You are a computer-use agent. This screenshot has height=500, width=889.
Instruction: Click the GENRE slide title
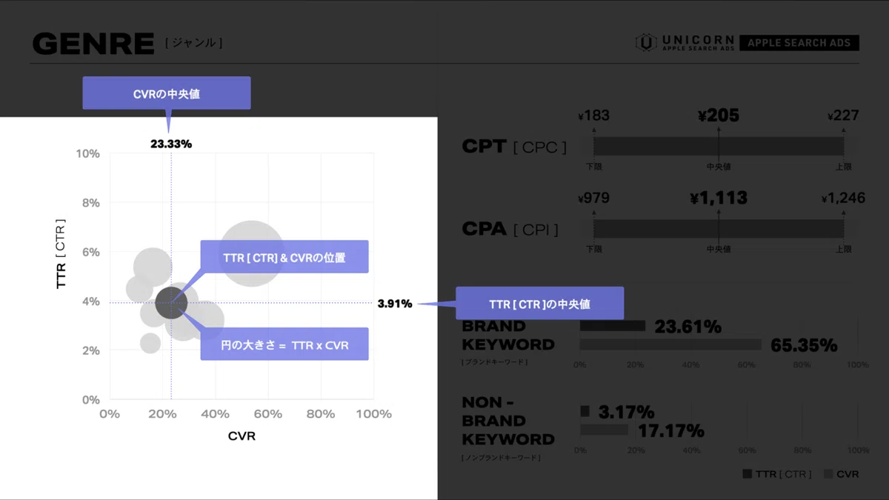93,44
